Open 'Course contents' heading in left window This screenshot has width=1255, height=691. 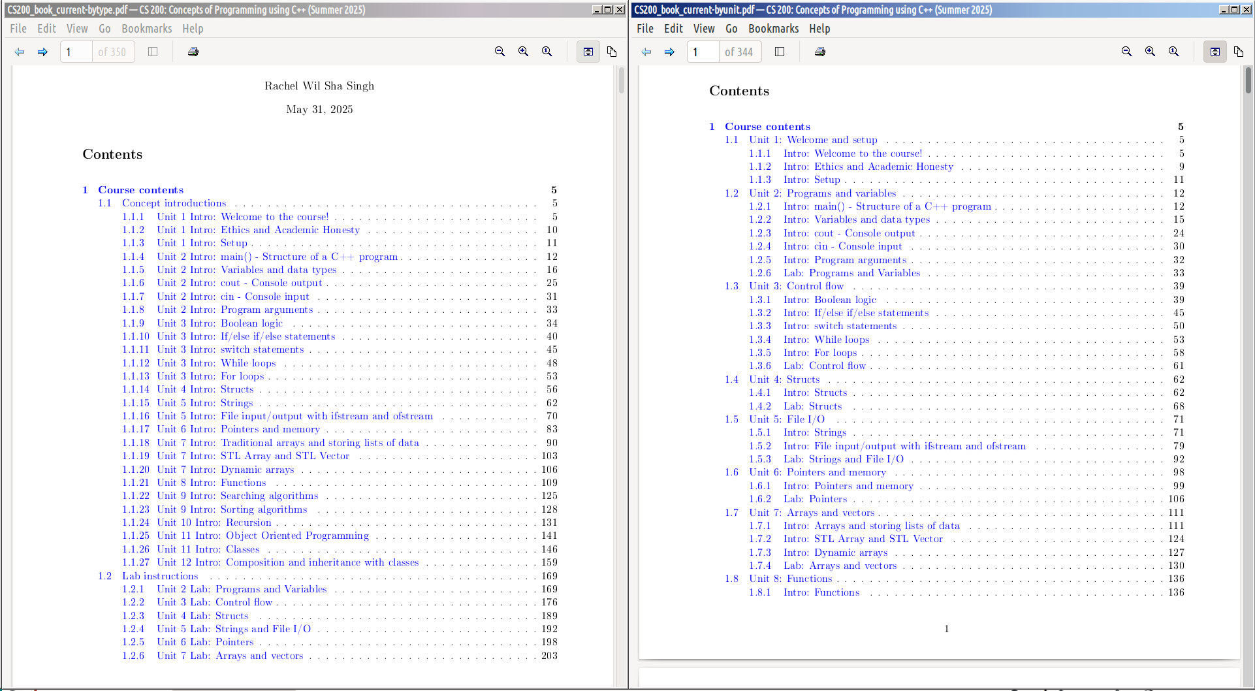tap(140, 190)
